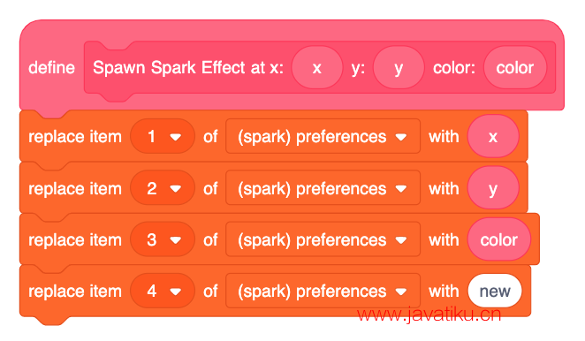
Task: Select y parameter in define block
Action: [399, 67]
